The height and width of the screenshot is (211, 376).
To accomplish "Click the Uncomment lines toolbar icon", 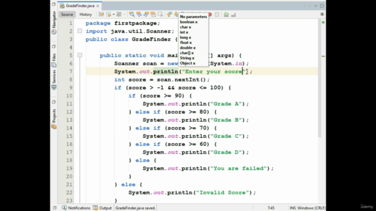I will tap(233, 15).
